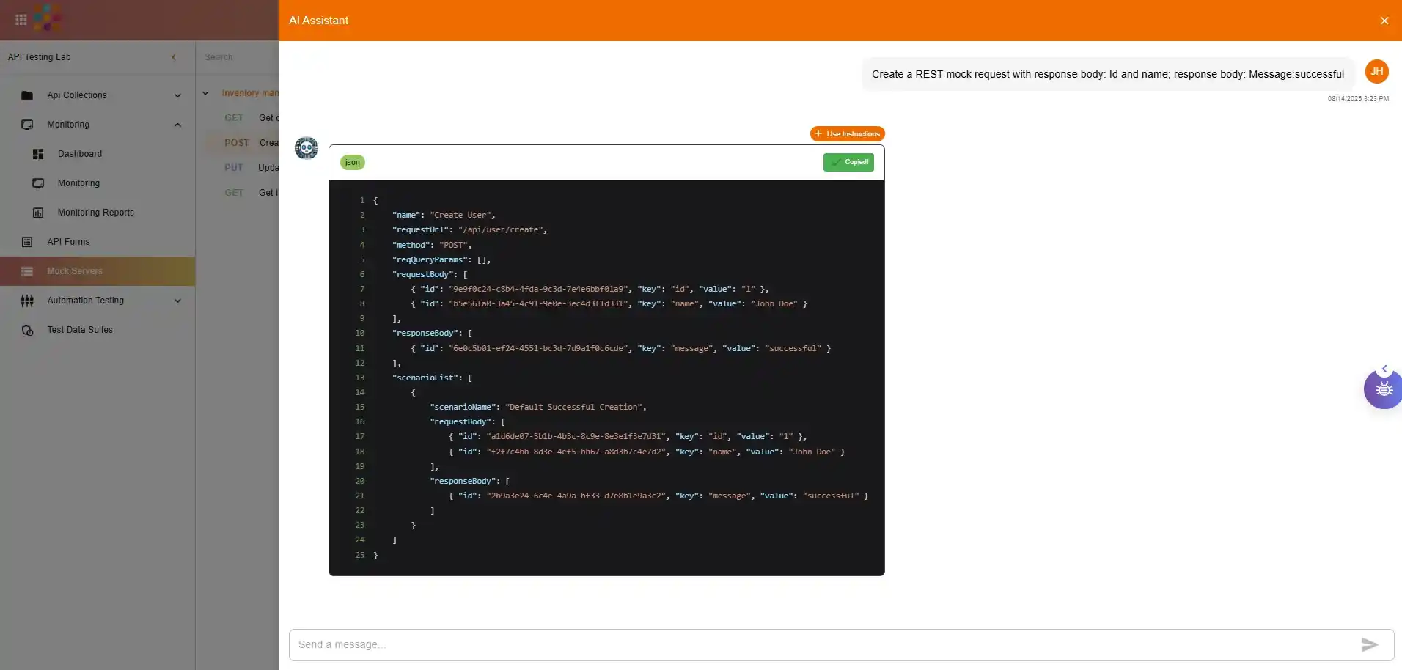The image size is (1402, 670).
Task: Click the Api Collections folder icon
Action: (x=27, y=95)
